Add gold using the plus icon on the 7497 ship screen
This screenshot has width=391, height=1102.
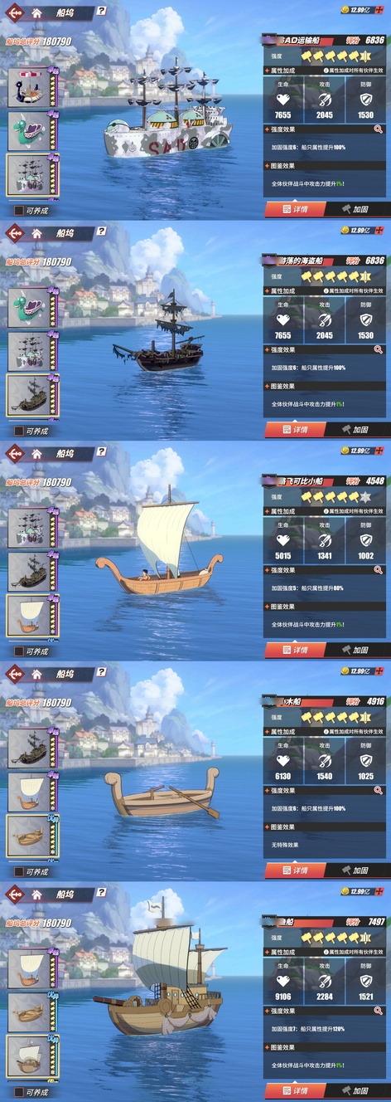click(379, 891)
